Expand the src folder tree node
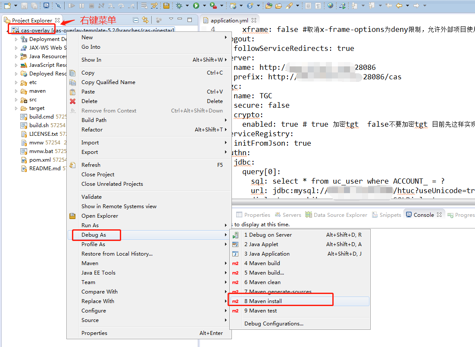Screen dimensions: 475x347 coord(16,100)
